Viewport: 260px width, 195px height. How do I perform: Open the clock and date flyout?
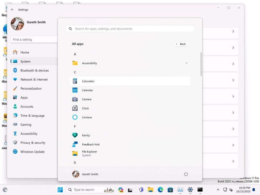point(243,190)
